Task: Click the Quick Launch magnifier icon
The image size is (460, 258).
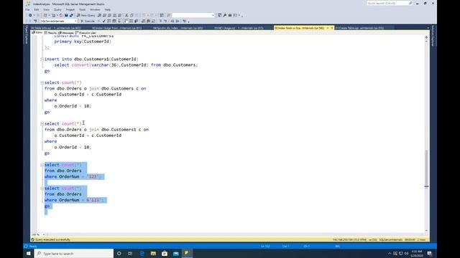Action: point(410,3)
